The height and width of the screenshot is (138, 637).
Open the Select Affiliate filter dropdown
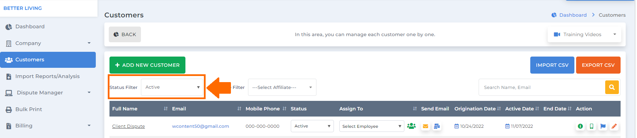click(x=282, y=87)
